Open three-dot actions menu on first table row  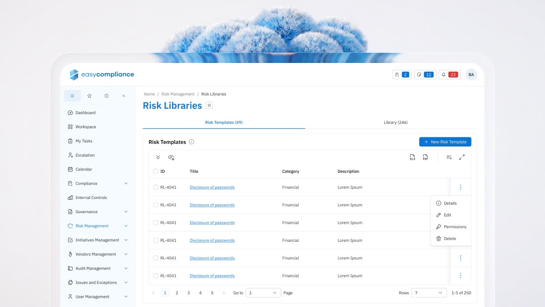coord(461,187)
